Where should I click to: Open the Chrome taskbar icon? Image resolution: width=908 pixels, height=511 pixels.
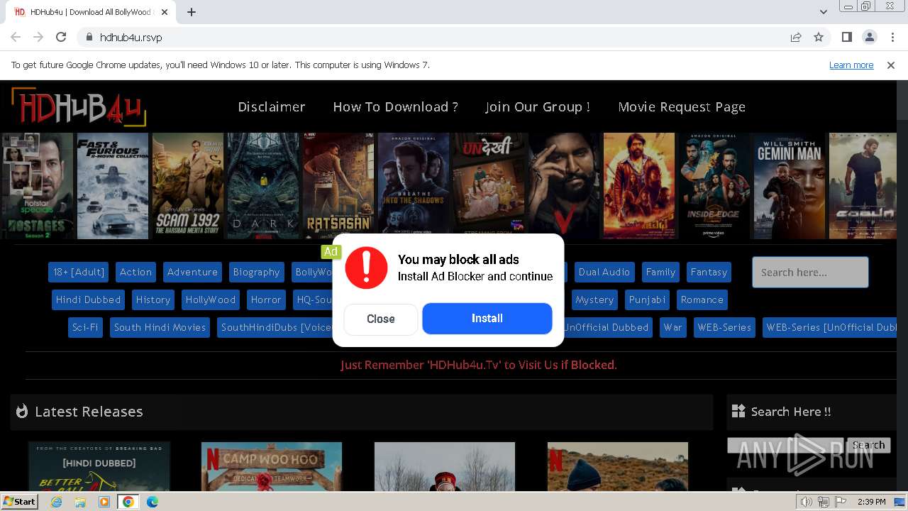(128, 502)
